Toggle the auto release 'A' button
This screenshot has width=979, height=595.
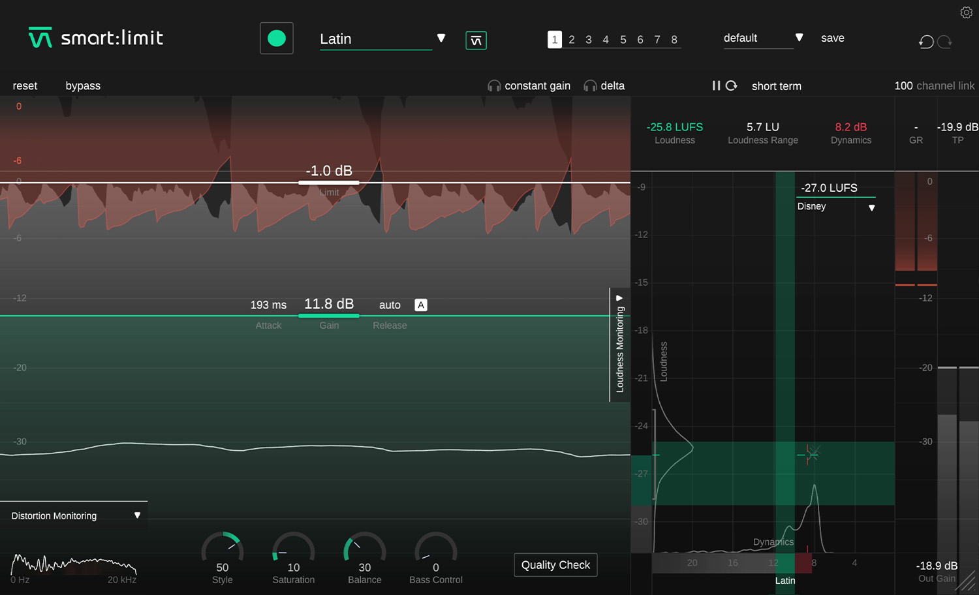(421, 305)
